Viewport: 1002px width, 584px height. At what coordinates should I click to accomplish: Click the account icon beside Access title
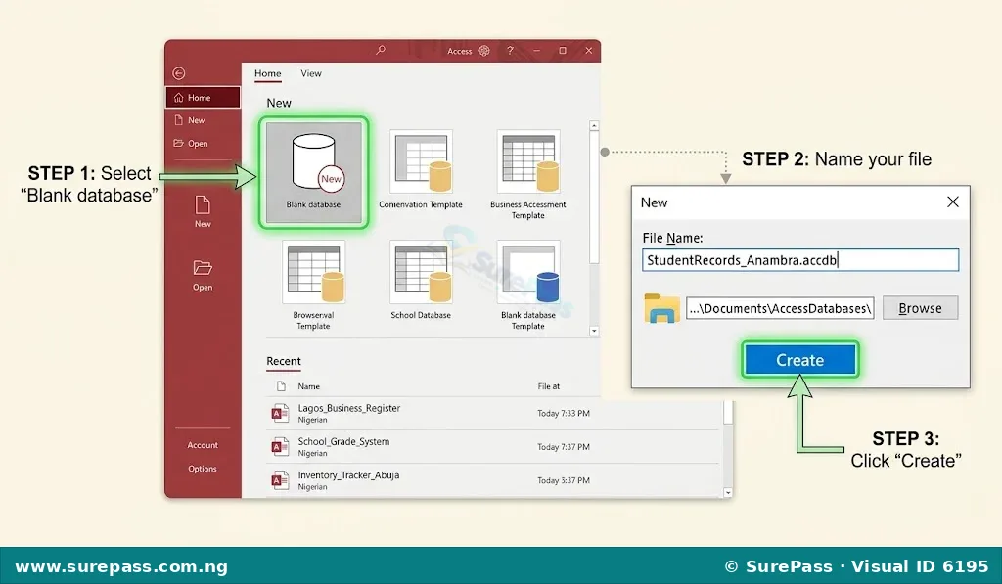(484, 51)
